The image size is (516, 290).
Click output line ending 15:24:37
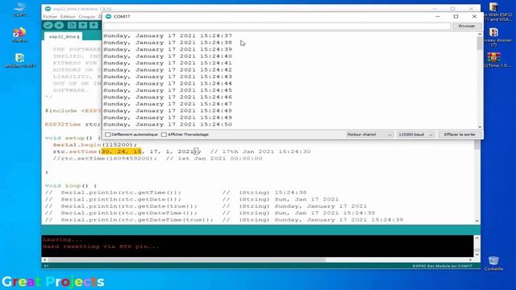[x=168, y=35]
